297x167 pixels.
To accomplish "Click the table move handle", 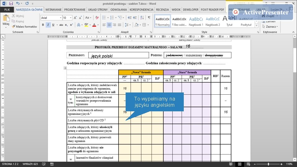I will pos(65,68).
